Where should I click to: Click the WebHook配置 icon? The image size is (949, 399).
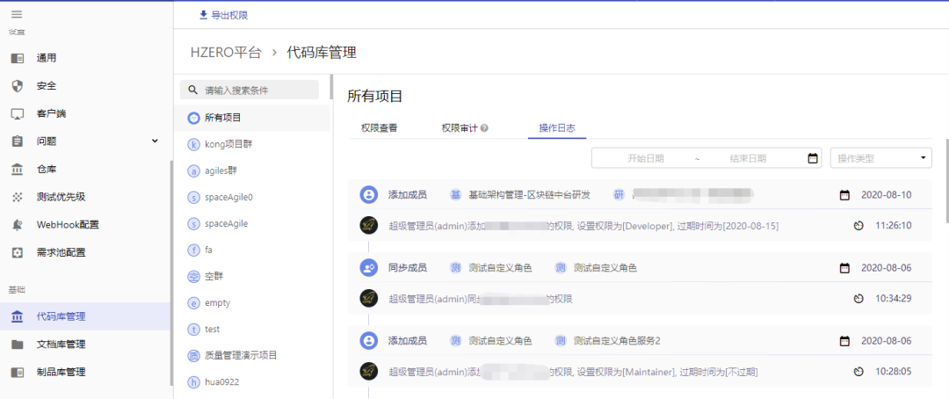[17, 225]
